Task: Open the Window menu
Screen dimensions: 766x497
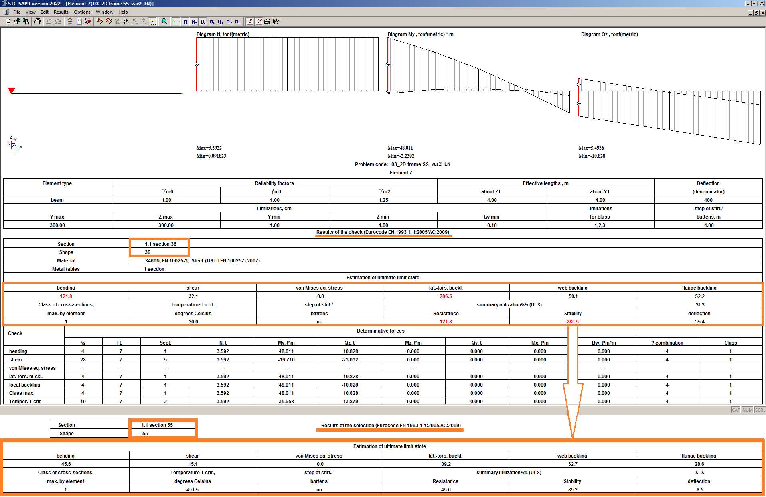Action: [104, 12]
